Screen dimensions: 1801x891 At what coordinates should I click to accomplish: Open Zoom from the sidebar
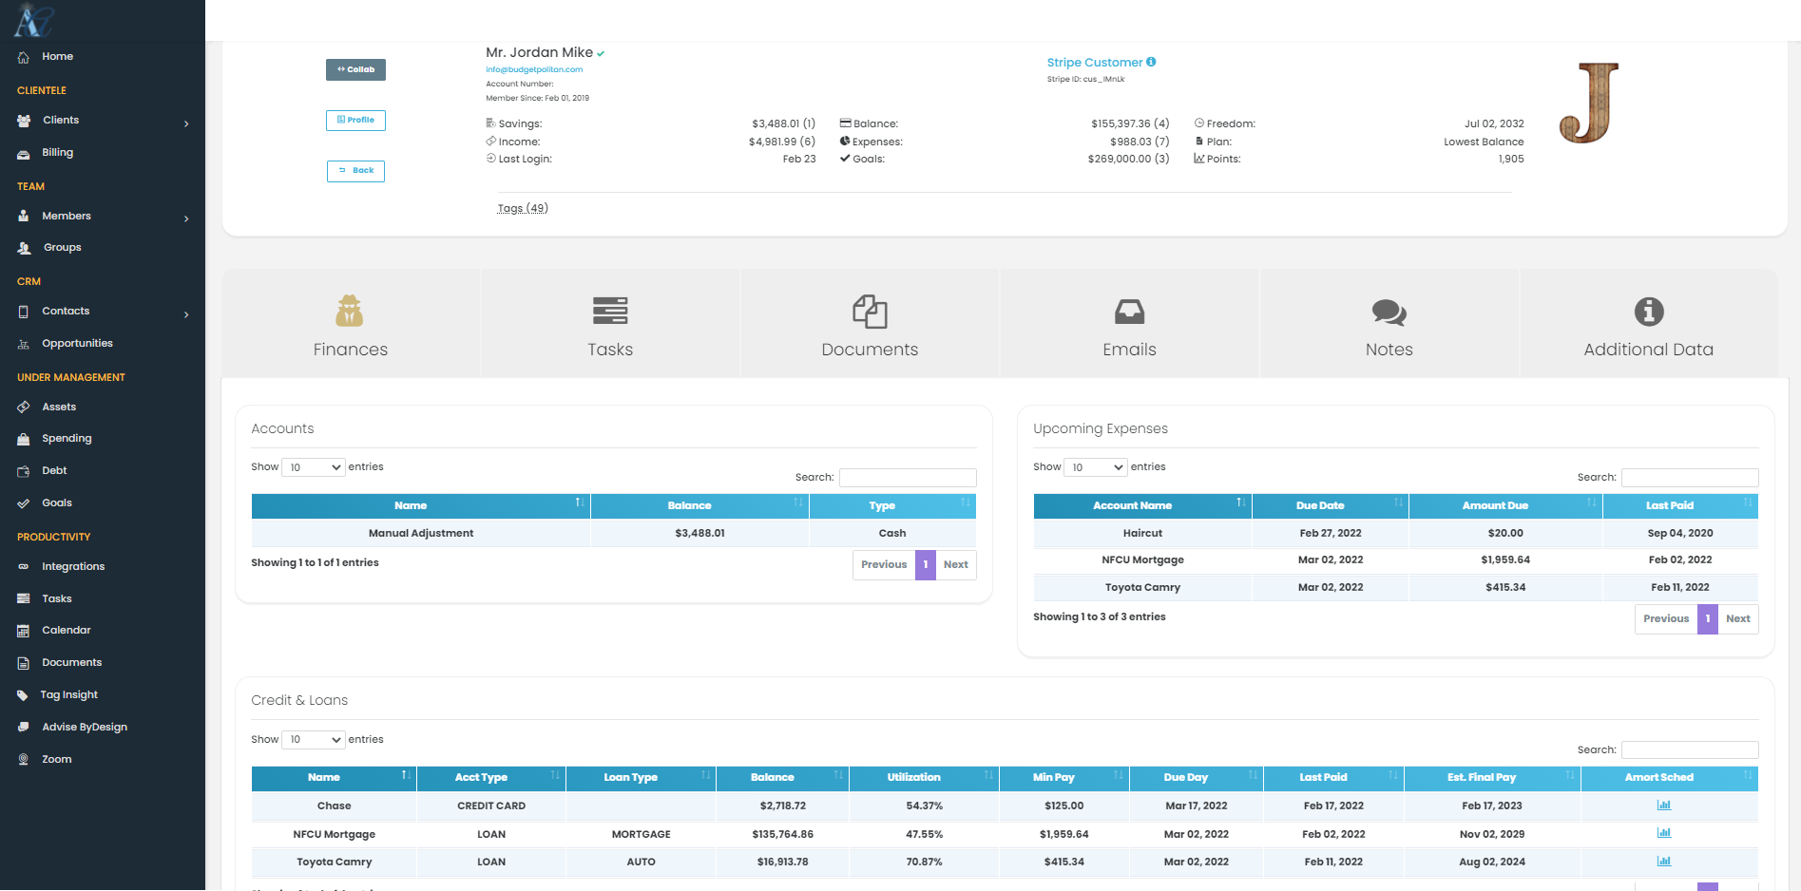click(x=56, y=759)
